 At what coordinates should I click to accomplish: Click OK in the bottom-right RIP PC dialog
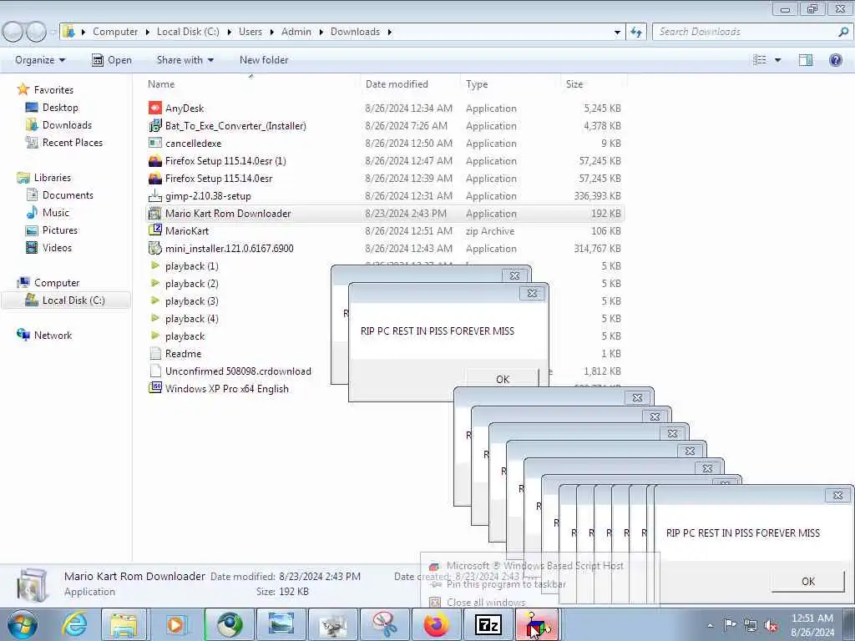[x=808, y=581]
